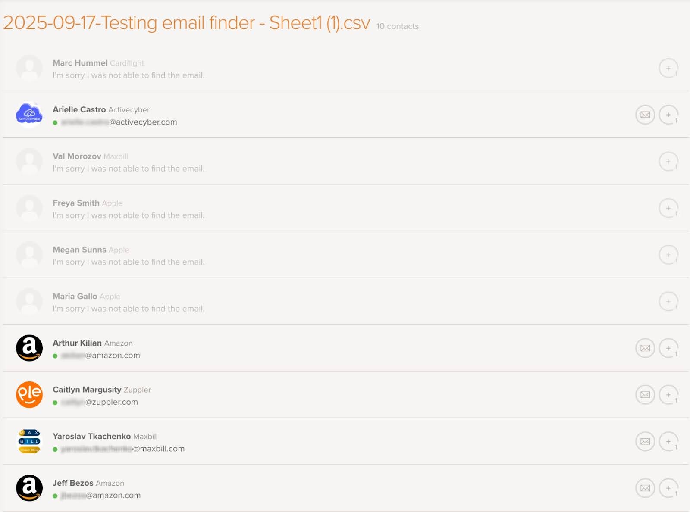
Task: Click the envelope icon for Caitlyn Margusity
Action: click(x=645, y=395)
